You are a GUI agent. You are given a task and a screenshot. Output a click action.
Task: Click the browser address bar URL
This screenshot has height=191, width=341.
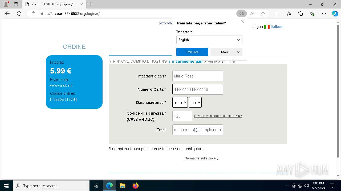pos(70,14)
